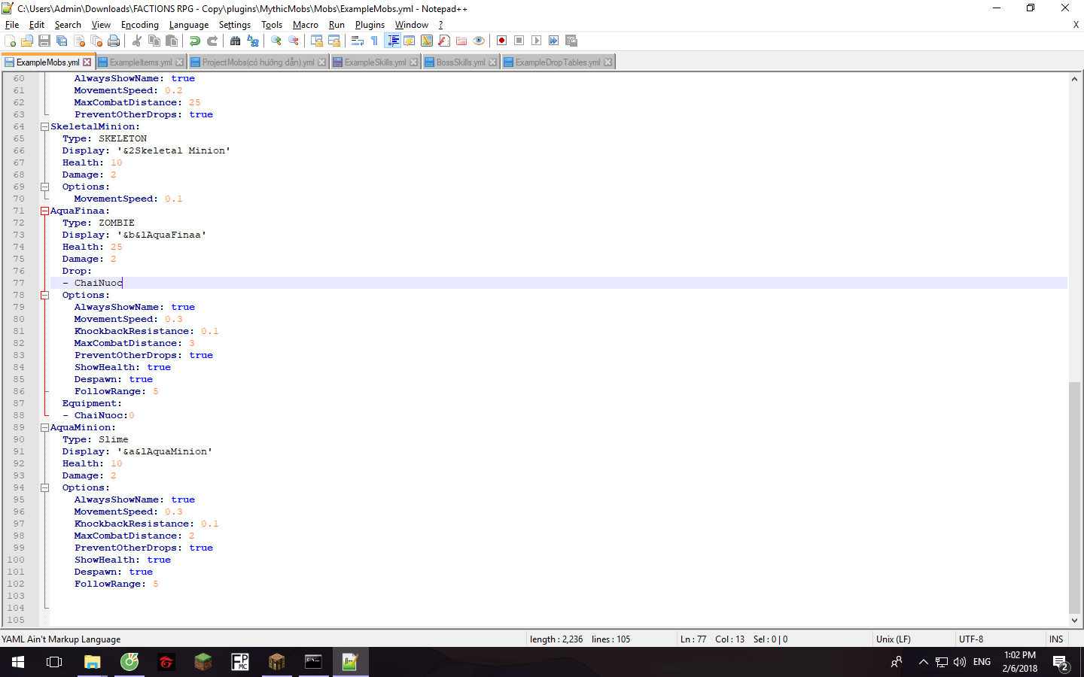Viewport: 1084px width, 677px height.
Task: Toggle INS insert mode in status bar
Action: pyautogui.click(x=1057, y=639)
